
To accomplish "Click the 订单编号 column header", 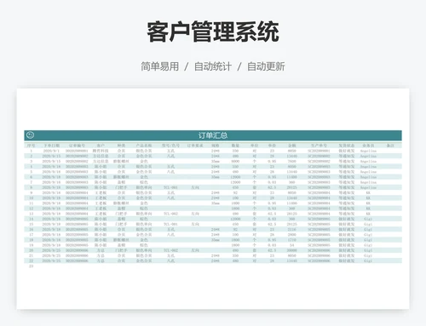I will pos(77,146).
